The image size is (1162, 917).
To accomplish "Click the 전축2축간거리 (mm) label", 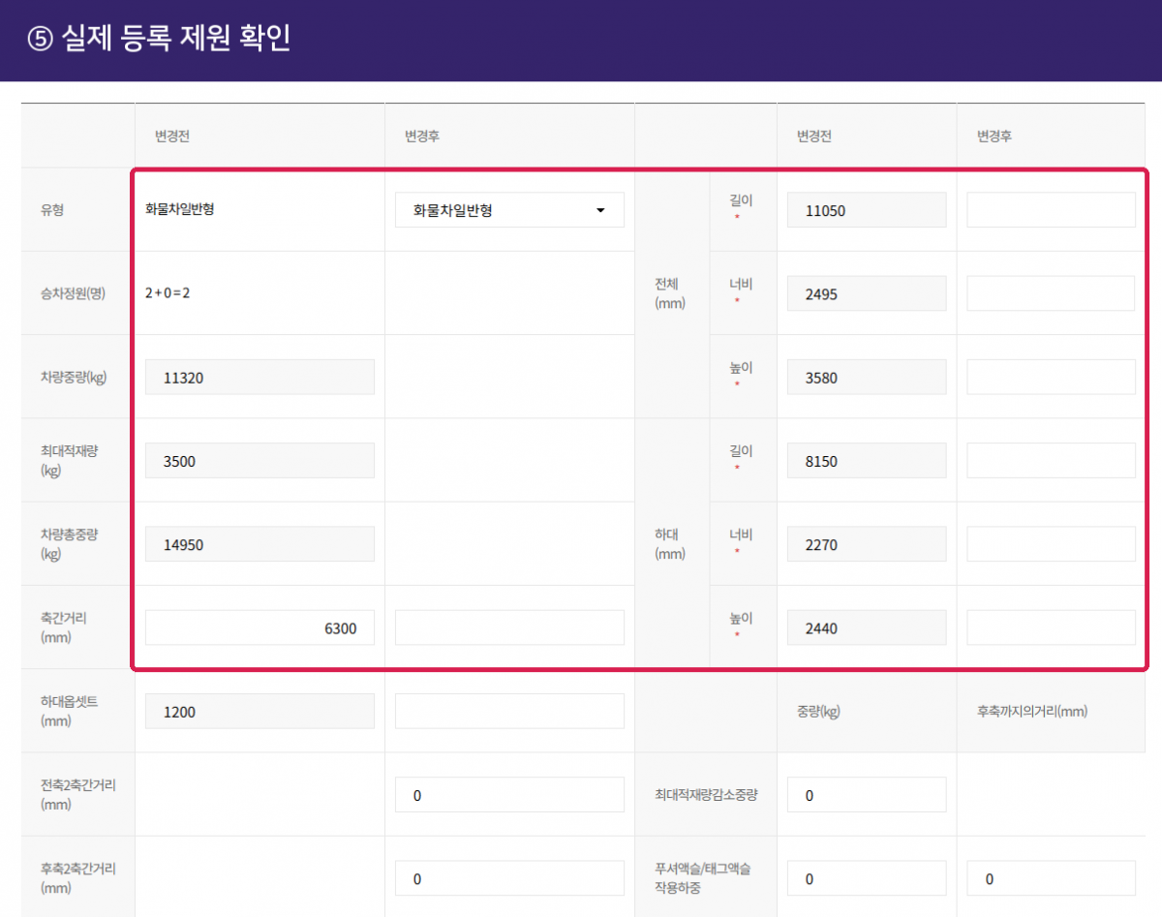I will pyautogui.click(x=78, y=794).
